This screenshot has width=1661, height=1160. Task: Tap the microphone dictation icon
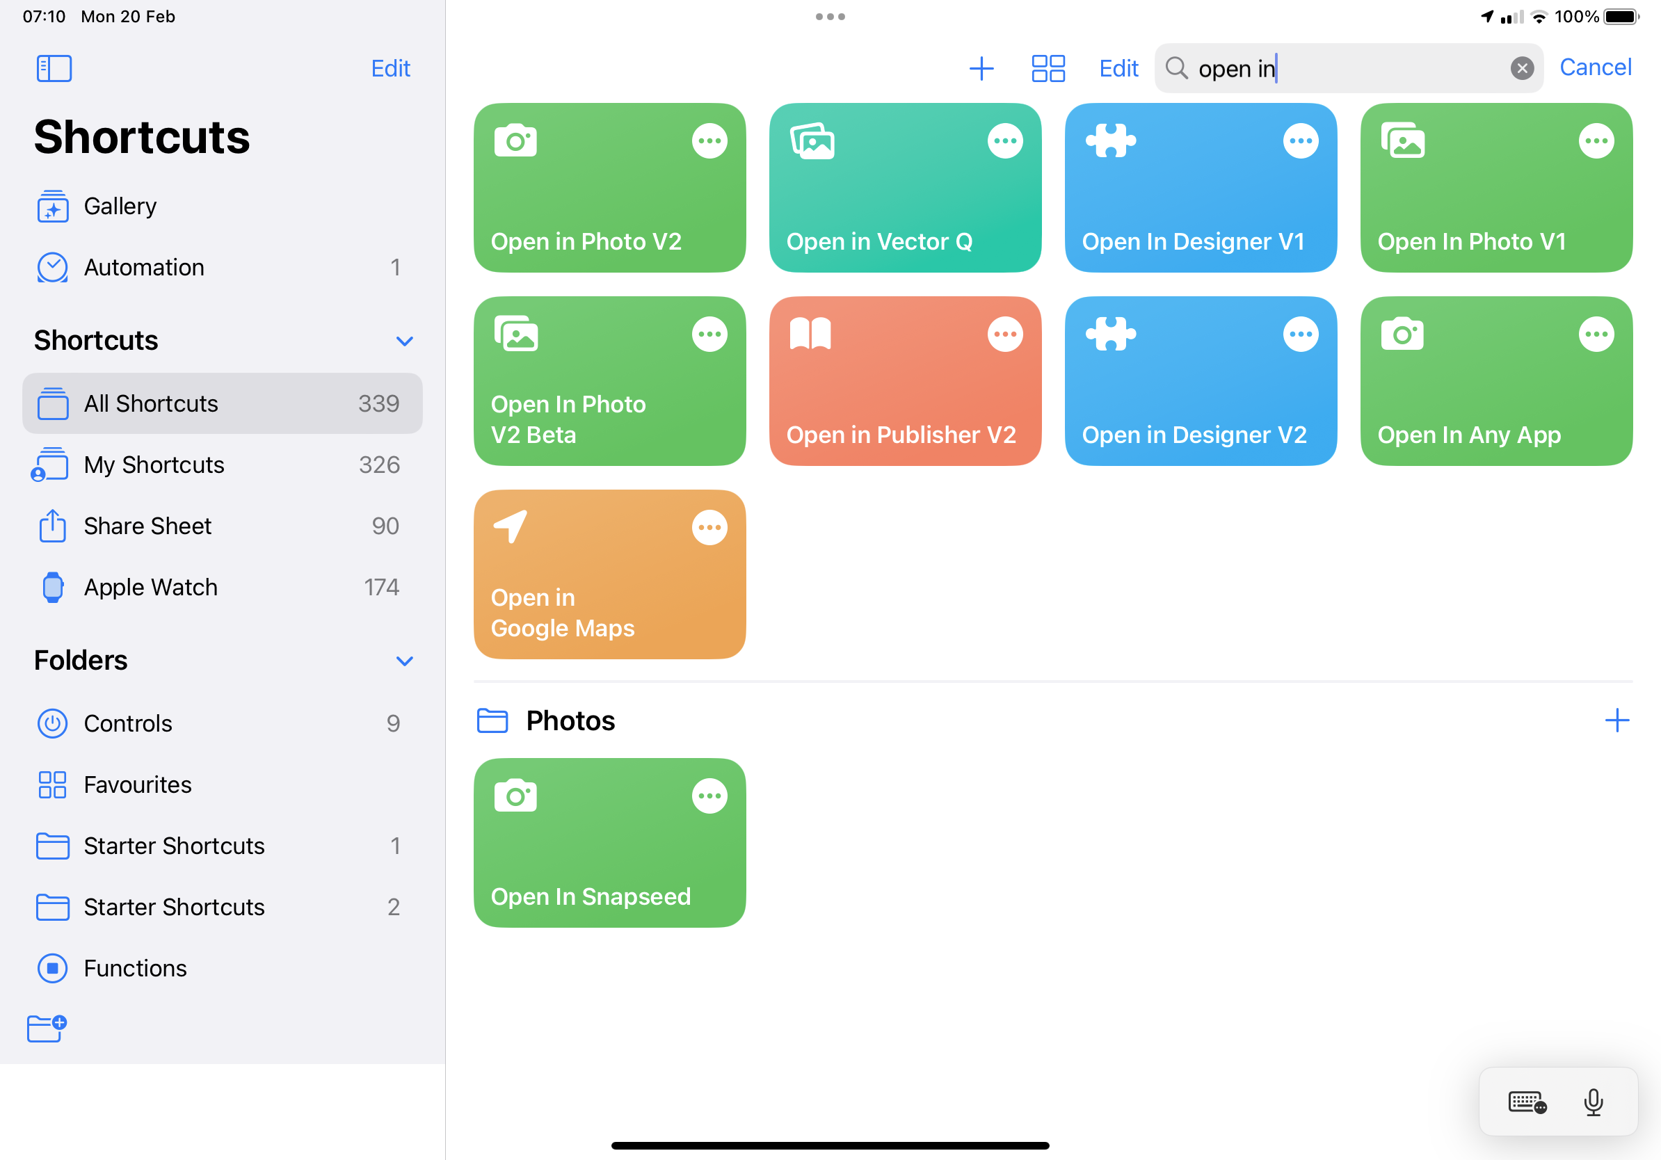tap(1593, 1103)
